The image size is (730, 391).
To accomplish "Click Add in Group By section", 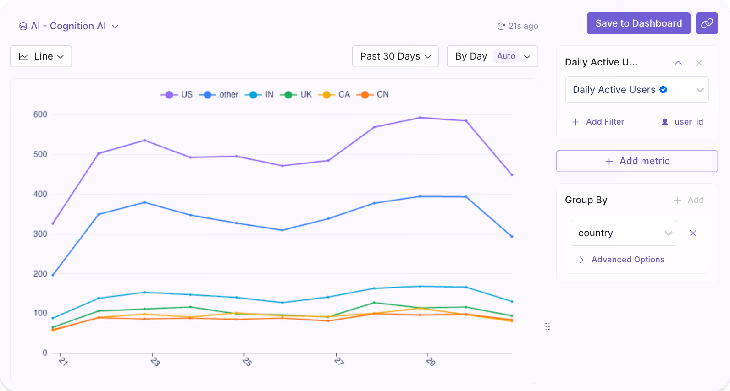I will (x=688, y=200).
